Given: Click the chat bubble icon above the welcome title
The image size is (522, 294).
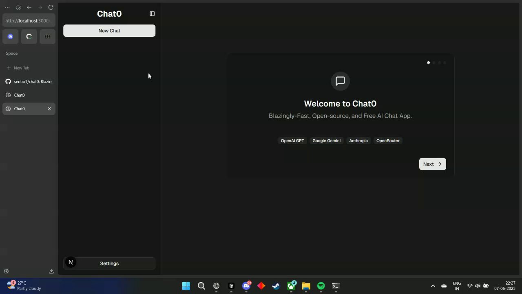Looking at the screenshot, I should [340, 81].
